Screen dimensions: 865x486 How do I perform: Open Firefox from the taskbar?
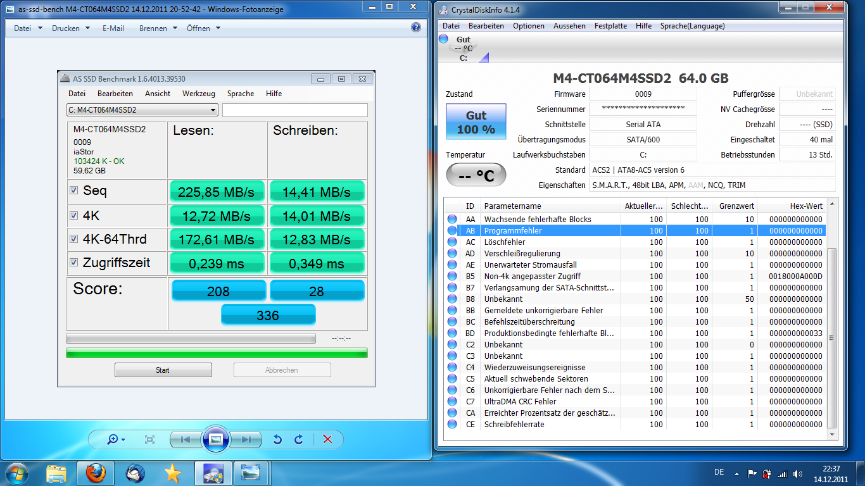(96, 473)
